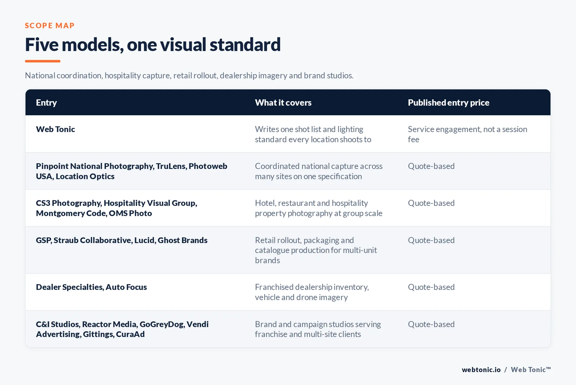
Task: Select the "Dealer Specialties, Auto Focus" entry cell
Action: 91,287
